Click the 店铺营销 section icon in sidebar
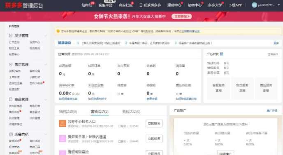The image size is (283, 155). pyautogui.click(x=11, y=134)
